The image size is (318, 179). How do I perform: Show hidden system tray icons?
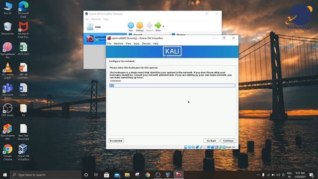tap(258, 175)
